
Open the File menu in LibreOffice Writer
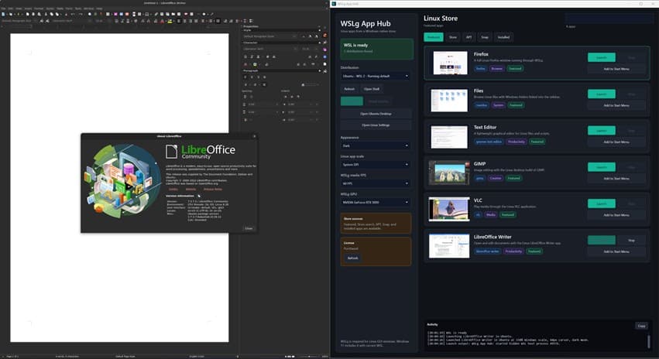(3, 9)
